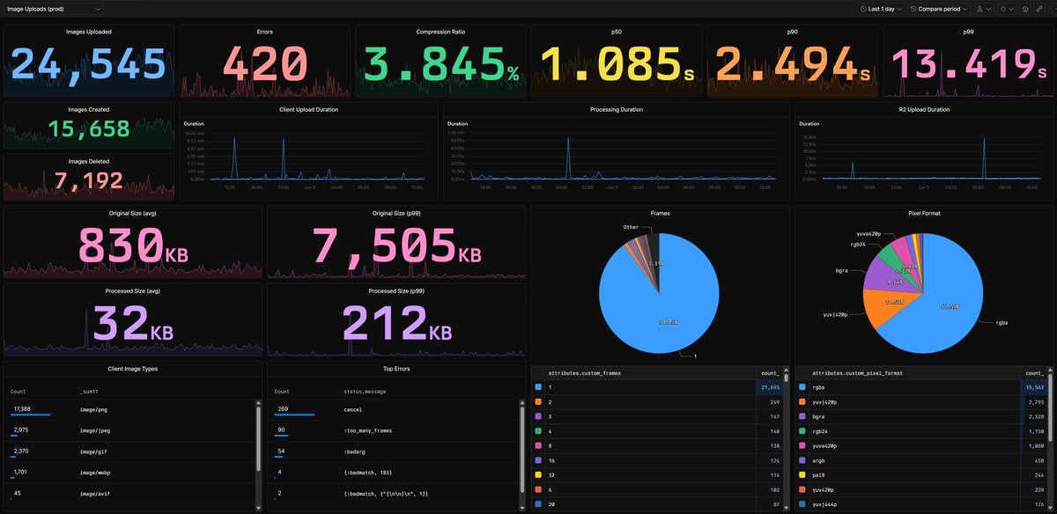The width and height of the screenshot is (1057, 514).
Task: Click the blue swatch next to rgba
Action: click(803, 386)
